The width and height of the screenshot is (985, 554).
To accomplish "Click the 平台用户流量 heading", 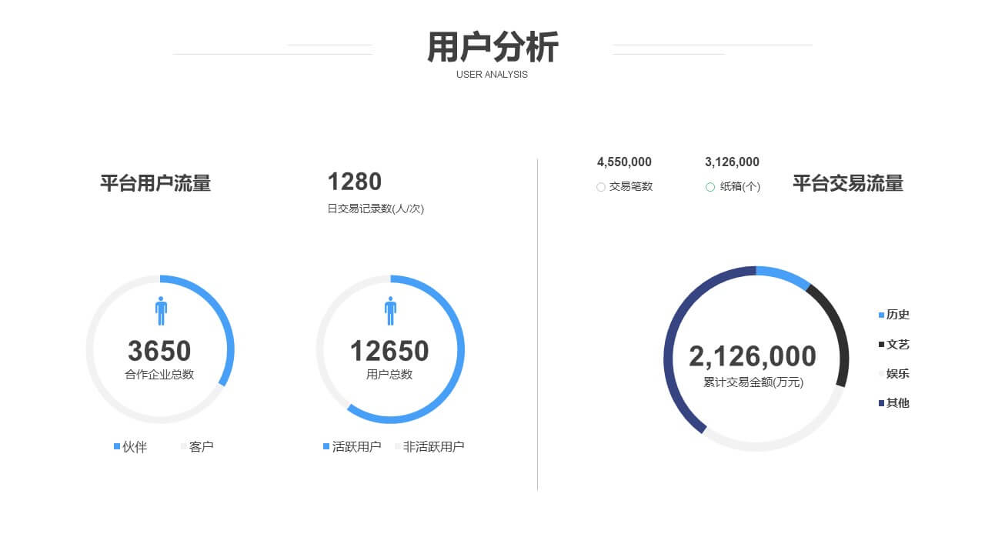I will point(155,183).
